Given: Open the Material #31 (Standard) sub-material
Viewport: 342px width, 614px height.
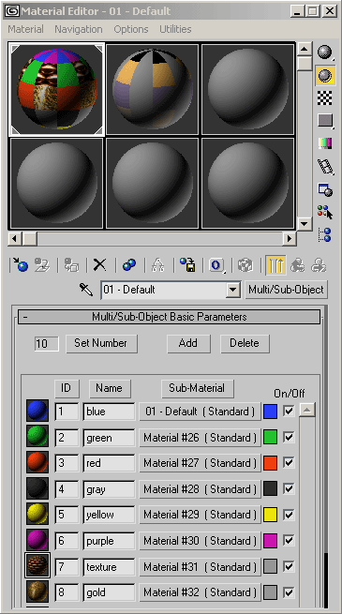Looking at the screenshot, I should click(x=200, y=566).
